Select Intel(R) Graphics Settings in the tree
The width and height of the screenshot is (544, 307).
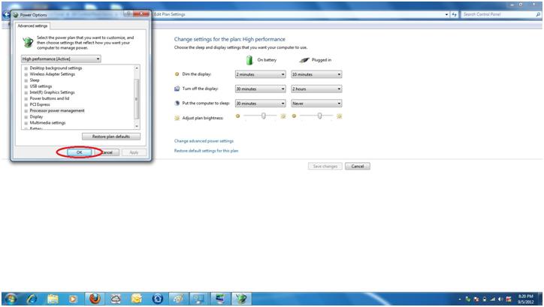click(x=52, y=92)
